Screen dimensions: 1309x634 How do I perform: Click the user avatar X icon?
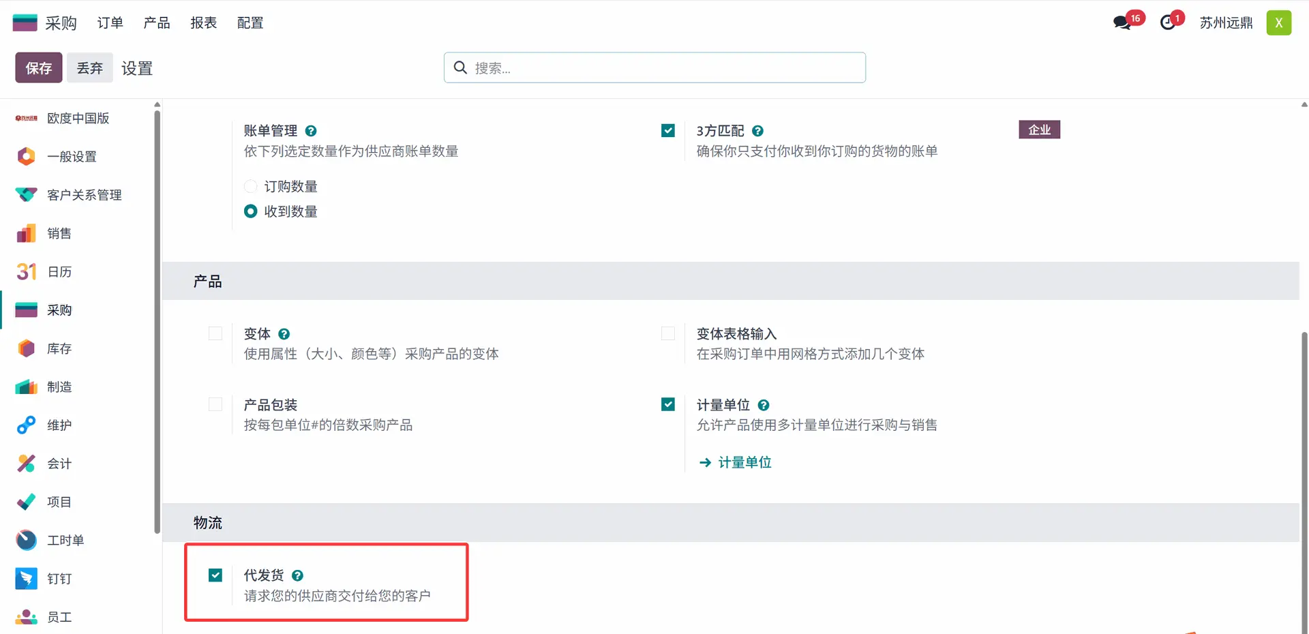(x=1278, y=23)
